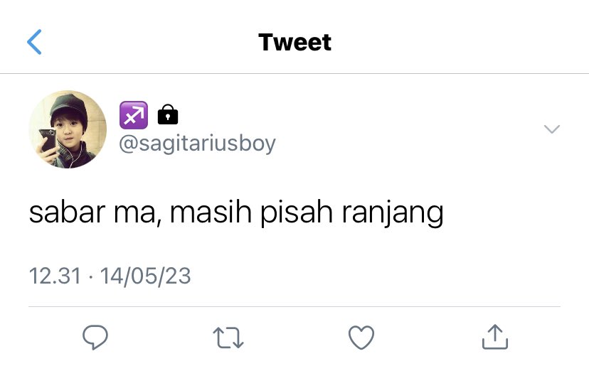The image size is (589, 366).
Task: Expand tweet options chevron menu
Action: [552, 129]
